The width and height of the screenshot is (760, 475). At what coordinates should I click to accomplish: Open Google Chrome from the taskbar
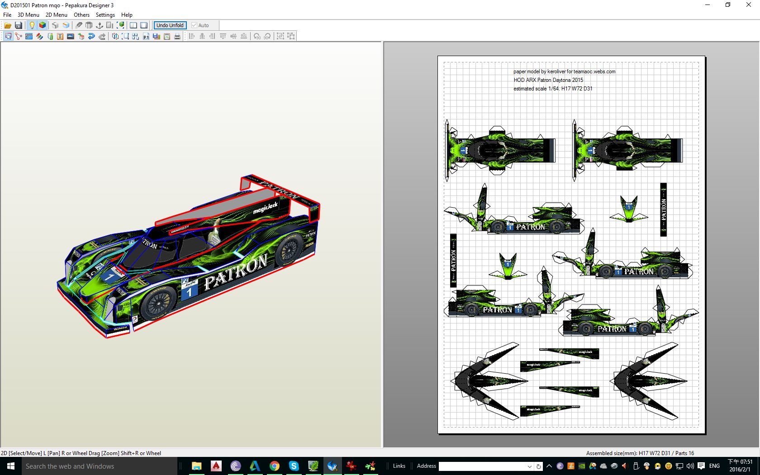[x=274, y=466]
